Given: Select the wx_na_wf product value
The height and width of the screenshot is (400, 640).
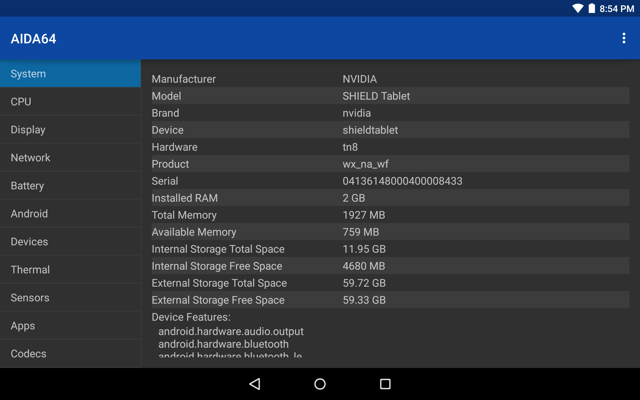Looking at the screenshot, I should point(365,164).
